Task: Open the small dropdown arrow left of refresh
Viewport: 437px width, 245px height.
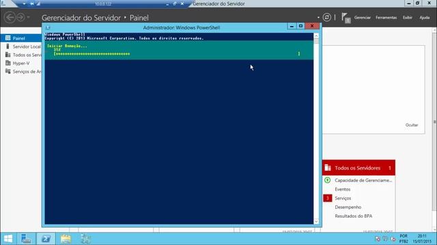Action: point(318,18)
